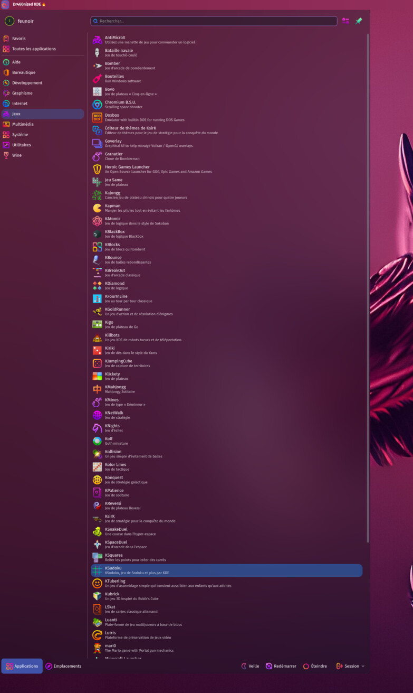Launch Chromium B.S.U. from its icon
The height and width of the screenshot is (693, 413).
tap(97, 105)
